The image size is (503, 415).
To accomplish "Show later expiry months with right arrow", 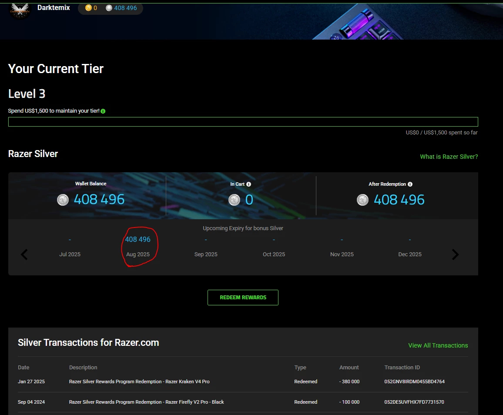I will [x=455, y=254].
